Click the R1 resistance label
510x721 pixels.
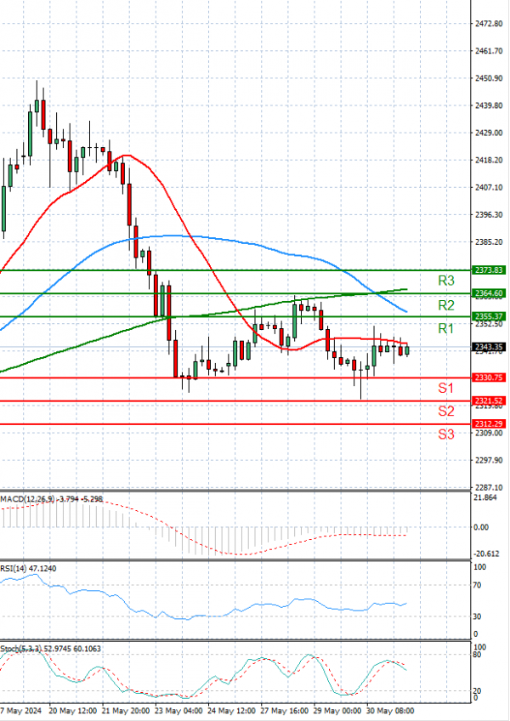445,329
